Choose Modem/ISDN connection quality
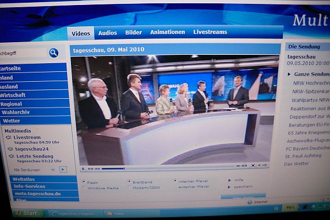330x220 pixels. (x=129, y=187)
